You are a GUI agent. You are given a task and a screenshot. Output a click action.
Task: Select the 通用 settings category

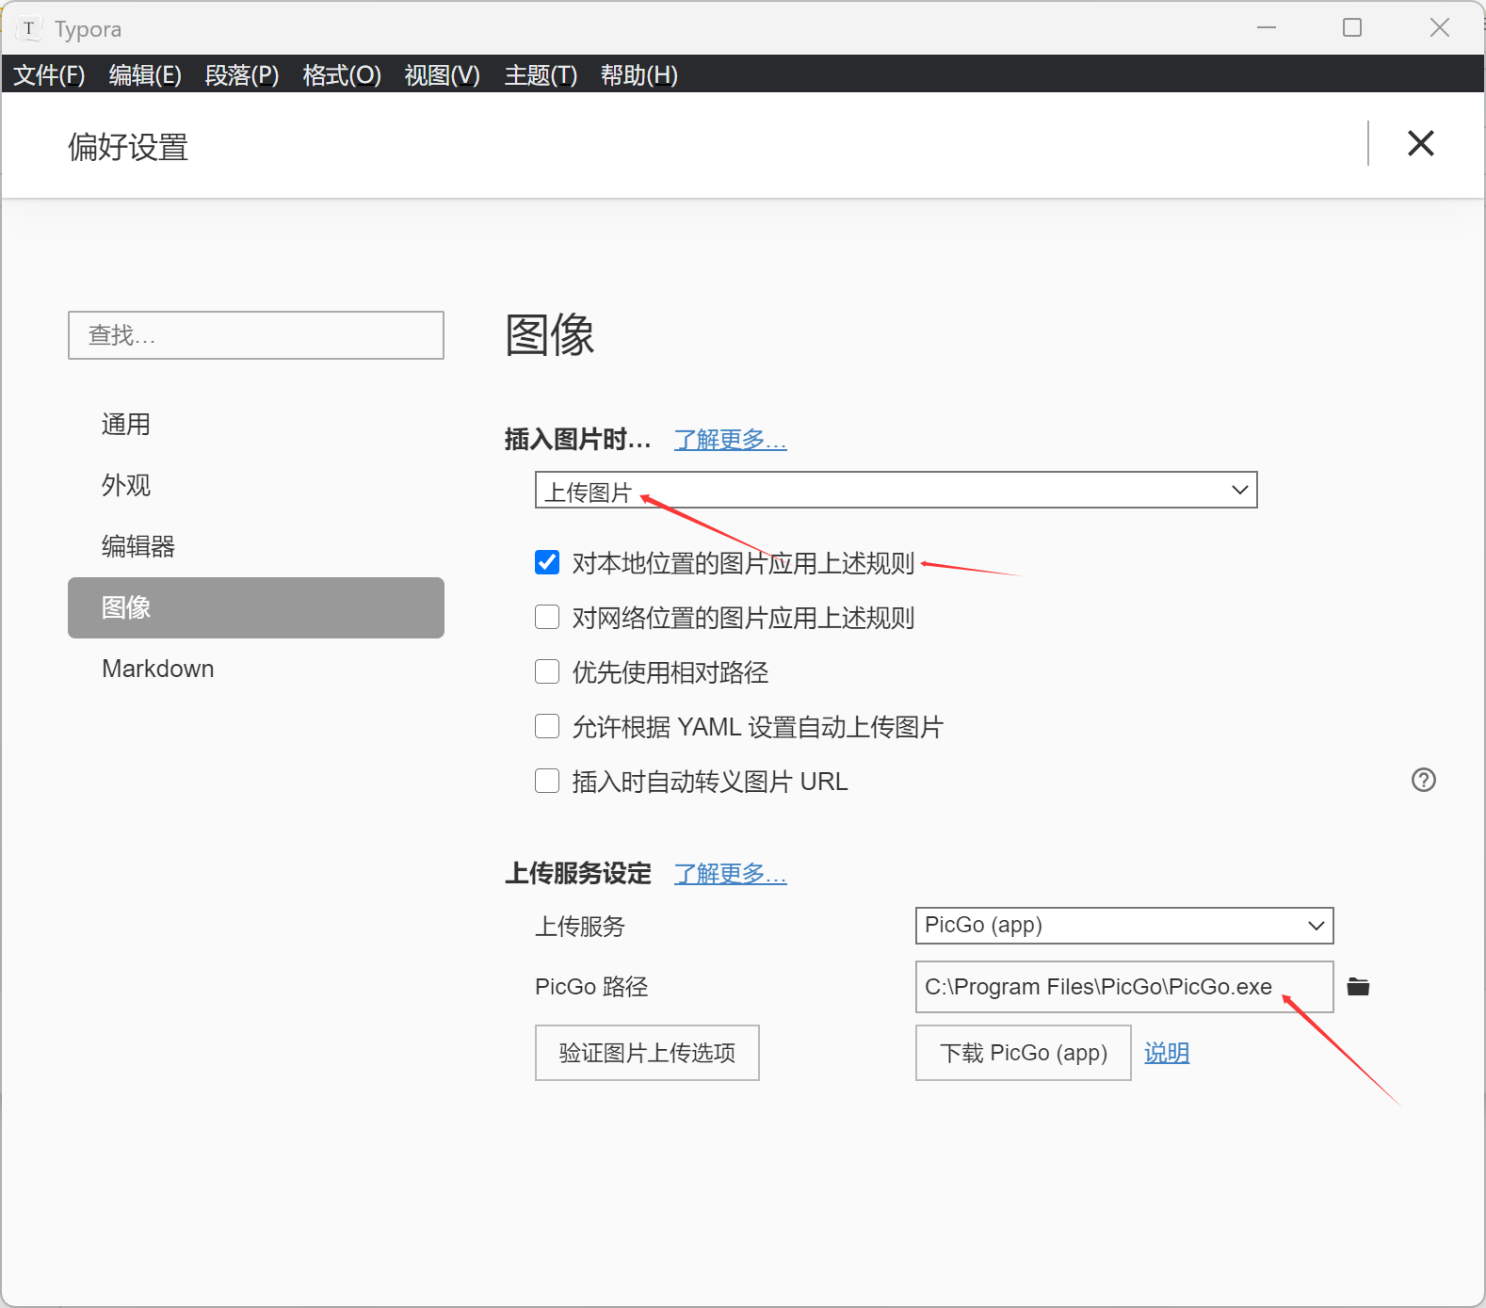pyautogui.click(x=256, y=425)
